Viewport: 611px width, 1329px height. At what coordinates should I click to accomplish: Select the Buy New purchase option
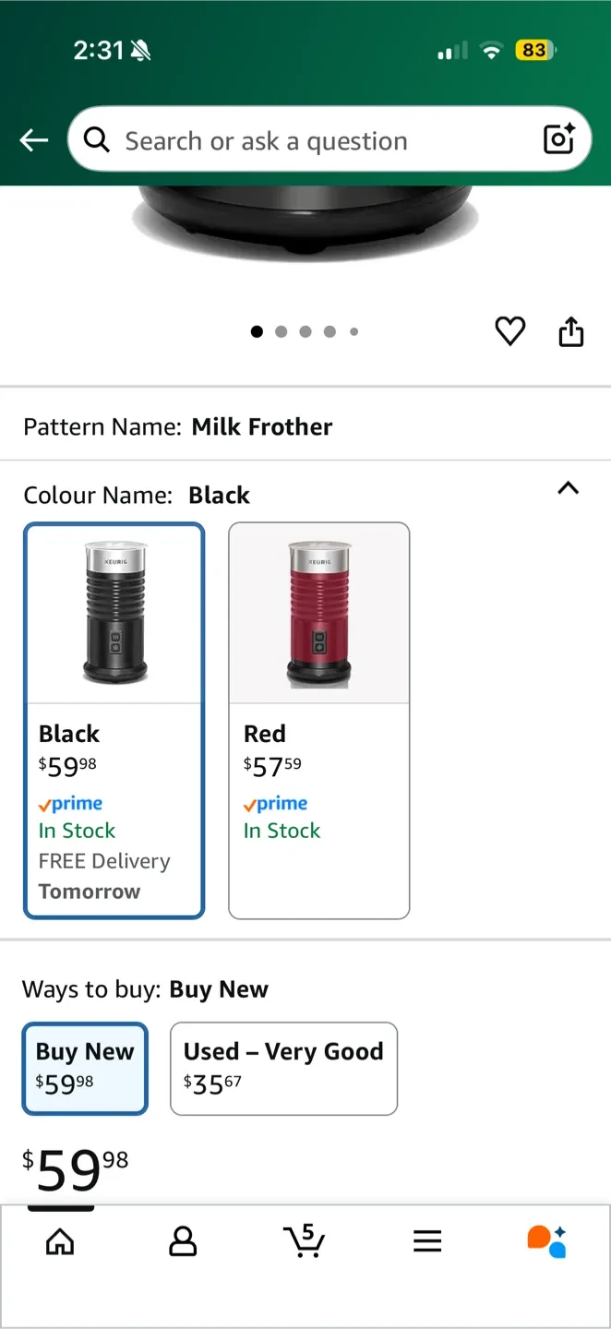(x=85, y=1068)
